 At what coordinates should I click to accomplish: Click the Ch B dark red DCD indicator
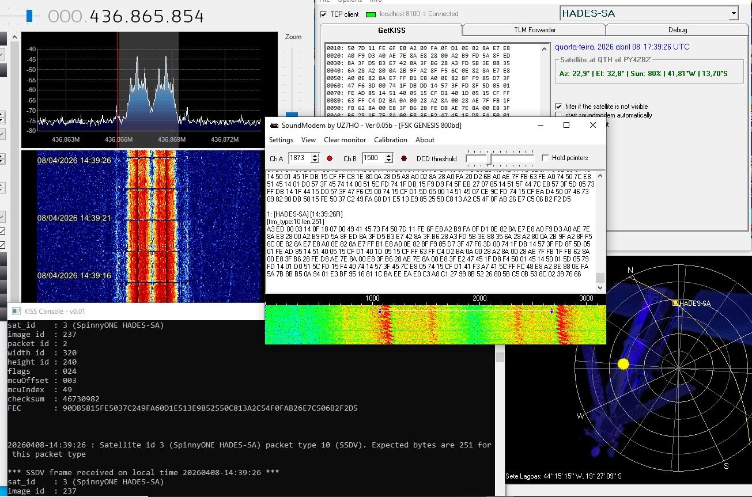404,158
